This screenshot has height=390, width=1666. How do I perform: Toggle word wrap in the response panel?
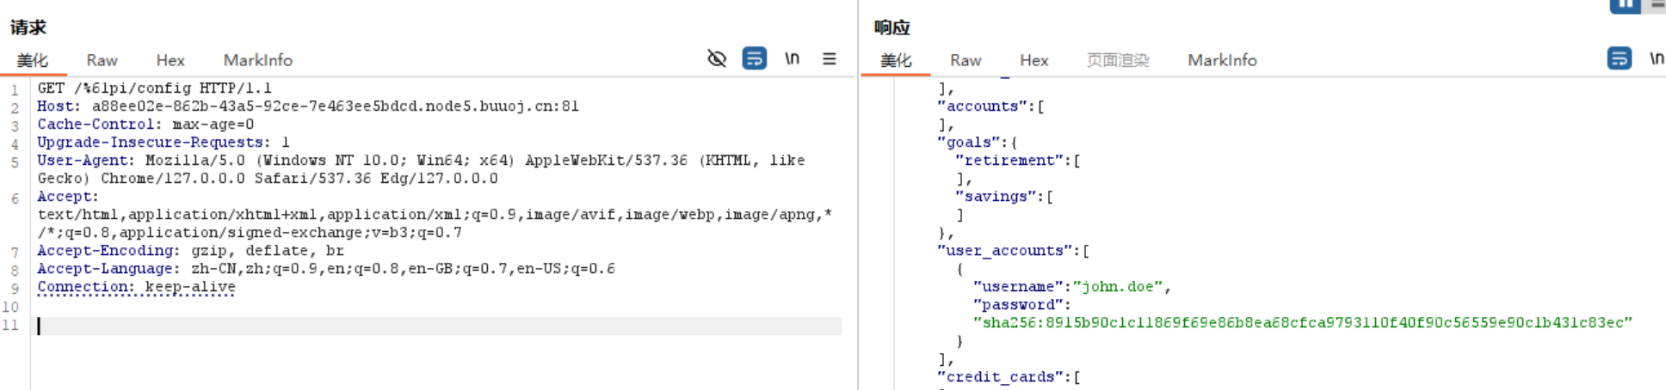click(1619, 58)
